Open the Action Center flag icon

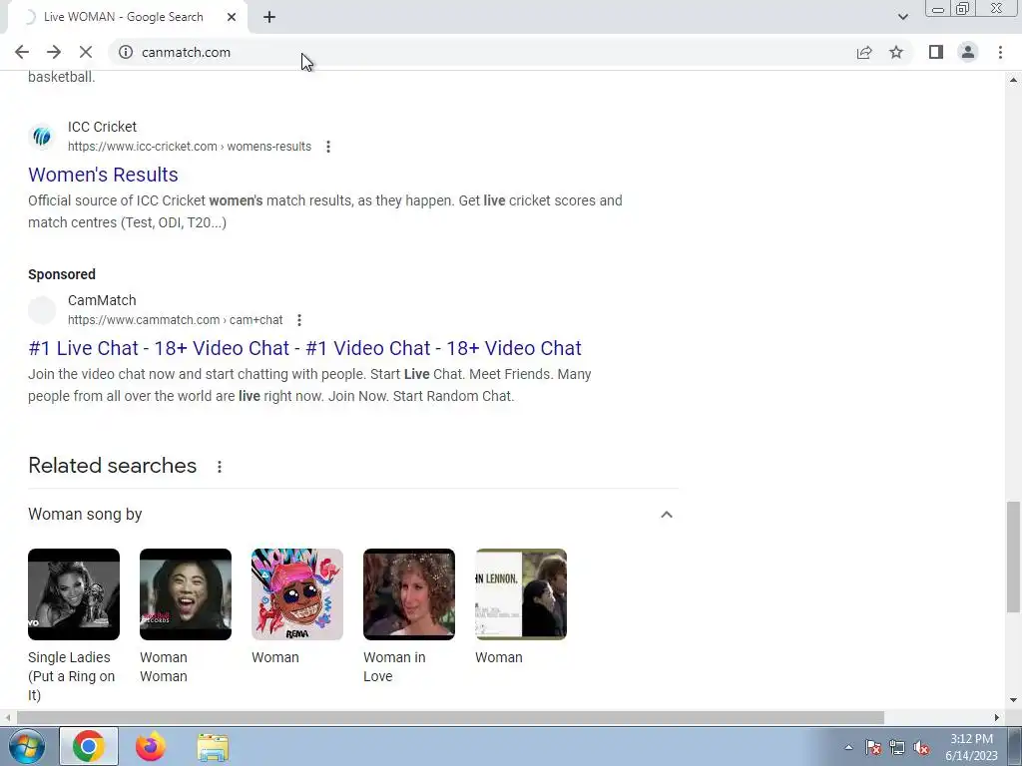[x=873, y=748]
